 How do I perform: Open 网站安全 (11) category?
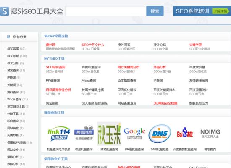coord(16,150)
